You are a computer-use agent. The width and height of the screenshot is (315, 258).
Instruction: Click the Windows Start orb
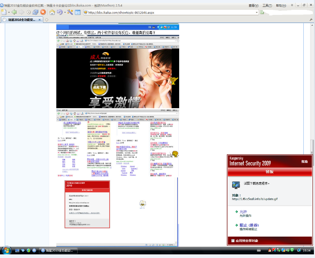[x=7, y=250]
